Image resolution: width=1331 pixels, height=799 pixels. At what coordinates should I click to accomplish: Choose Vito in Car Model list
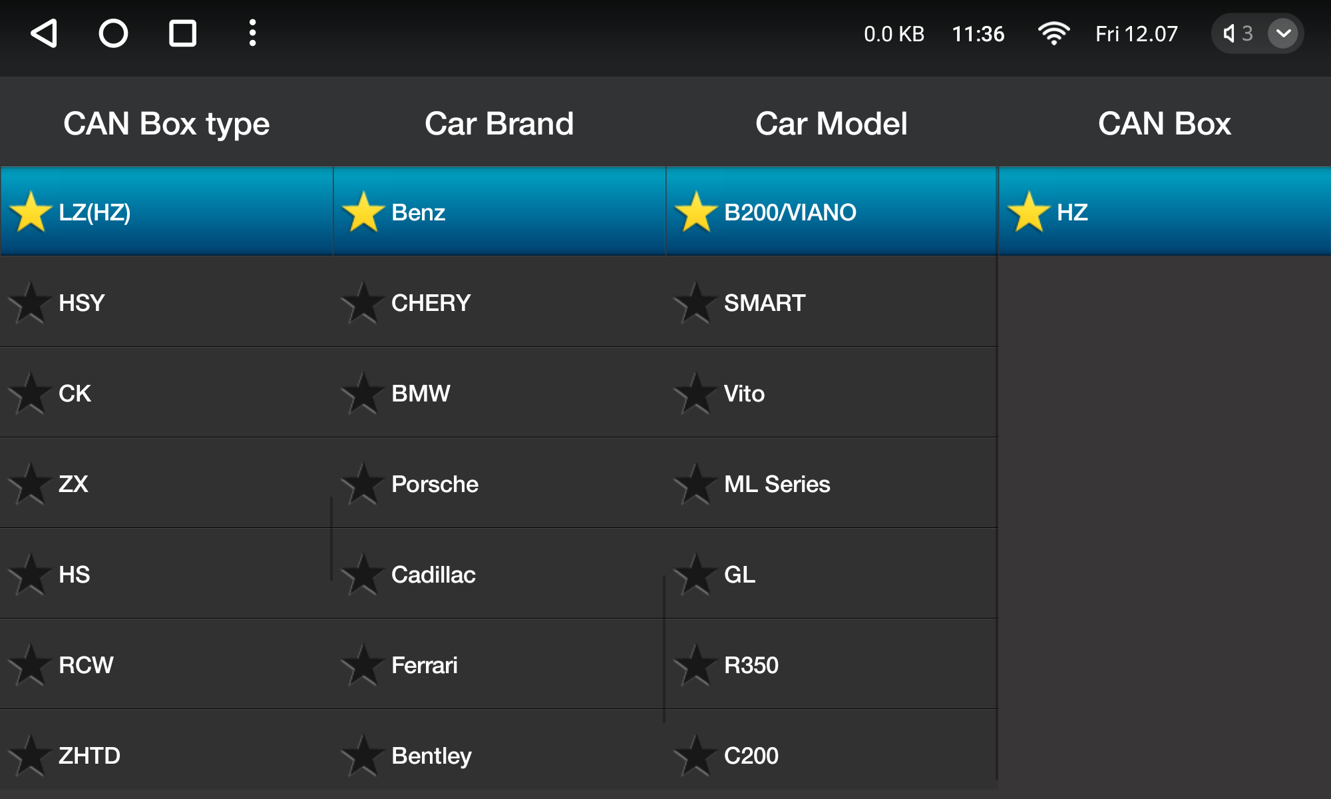832,393
